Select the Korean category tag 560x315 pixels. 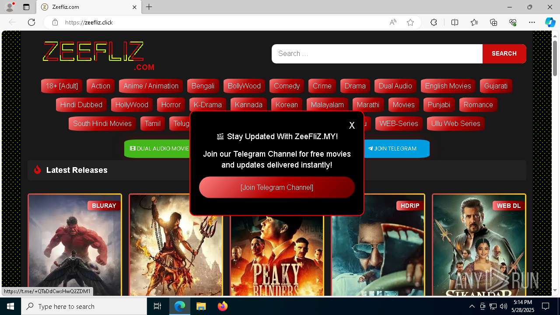click(287, 105)
